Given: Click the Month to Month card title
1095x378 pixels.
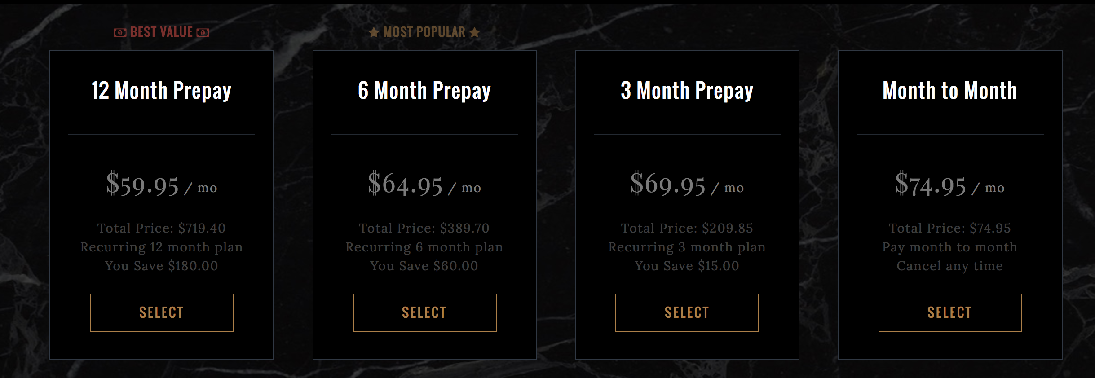Looking at the screenshot, I should tap(949, 91).
